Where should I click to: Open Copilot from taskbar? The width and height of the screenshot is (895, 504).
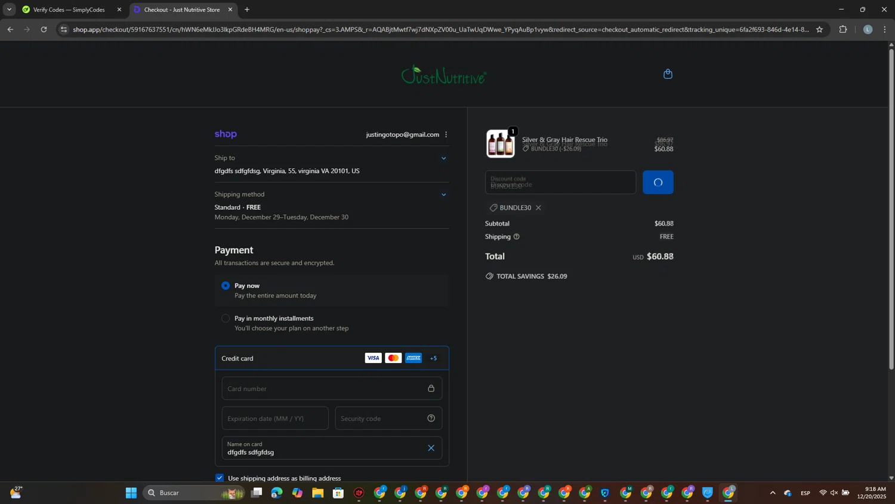tap(297, 493)
